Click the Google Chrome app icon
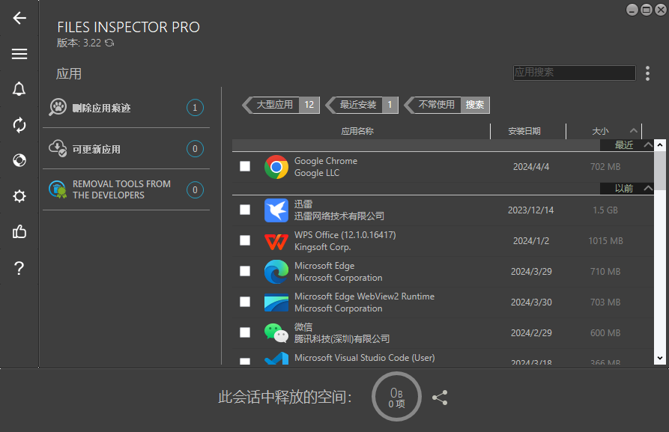The height and width of the screenshot is (432, 669). click(x=276, y=167)
